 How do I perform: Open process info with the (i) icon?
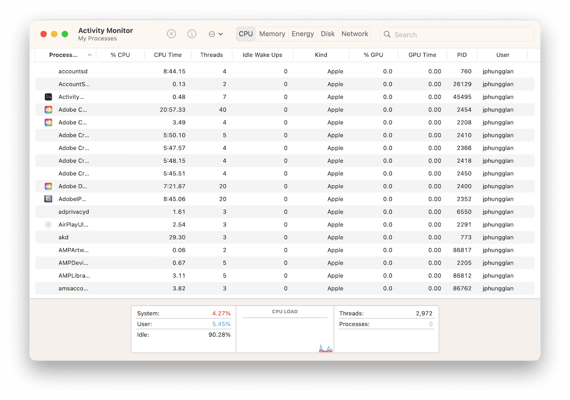point(192,34)
